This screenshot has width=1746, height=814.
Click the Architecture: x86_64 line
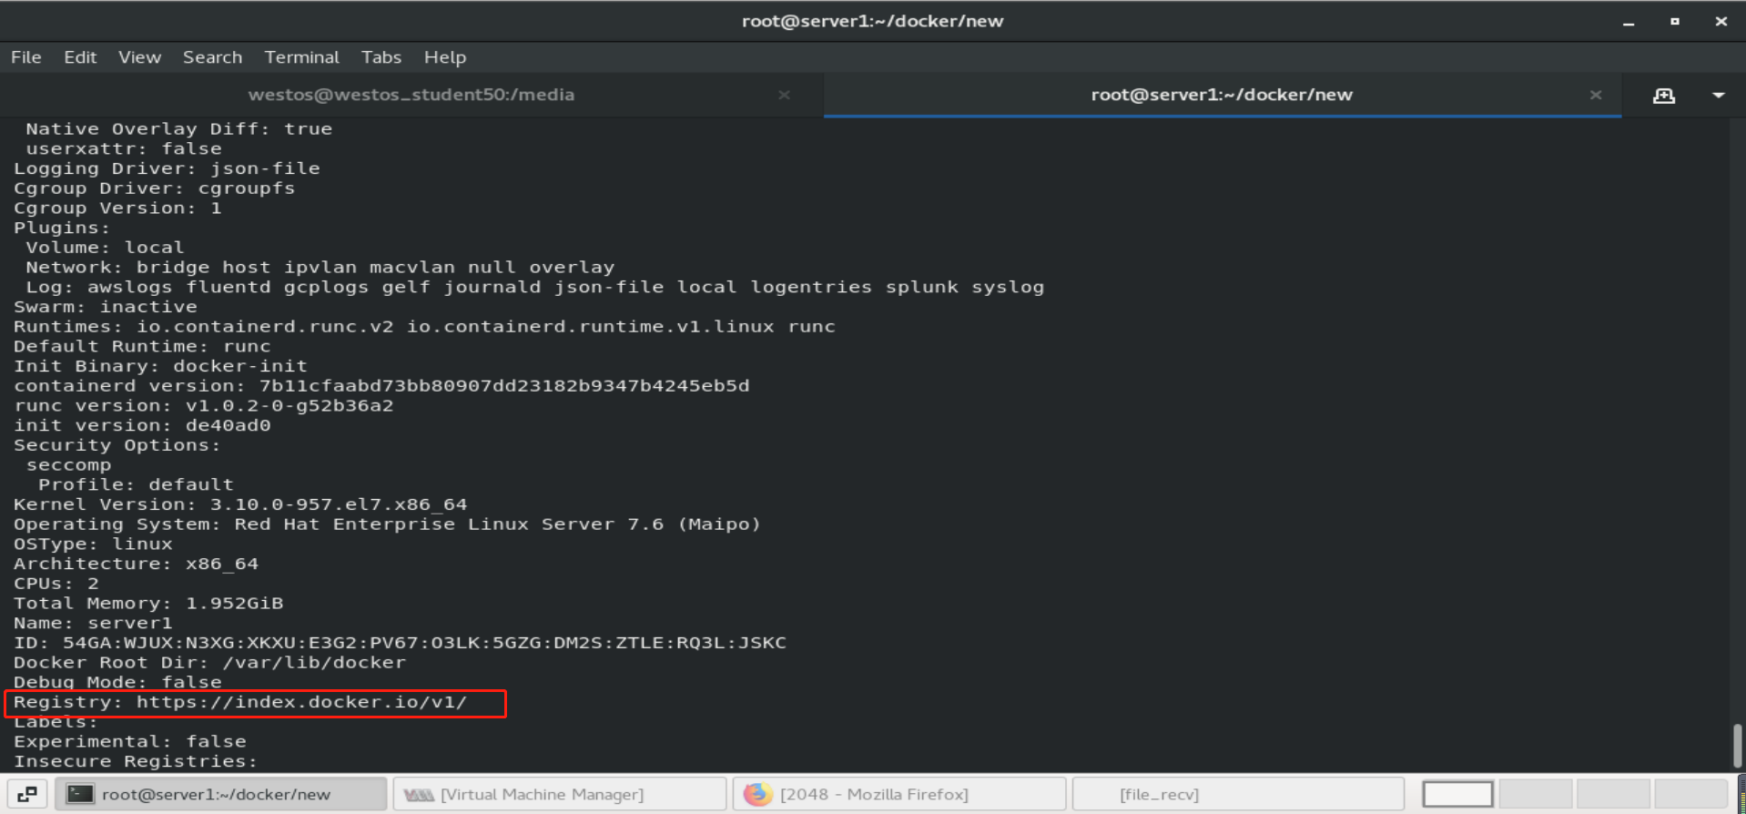[136, 565]
